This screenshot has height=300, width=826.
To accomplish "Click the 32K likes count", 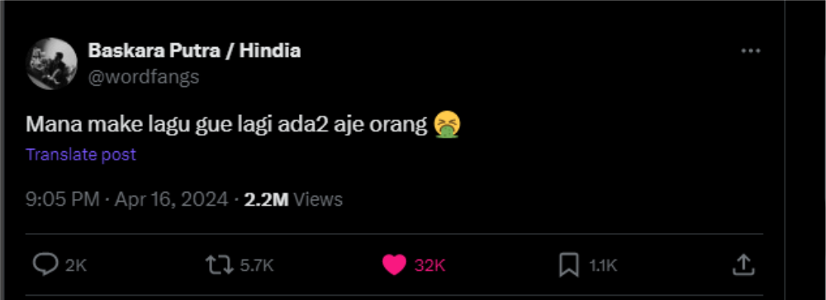I will (x=430, y=266).
